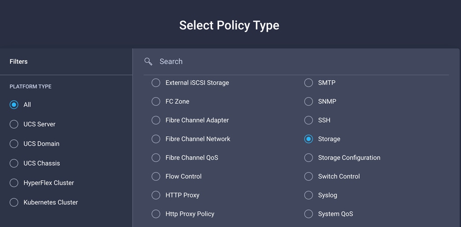Click the selected Storage radio
This screenshot has width=461, height=227.
tap(309, 139)
